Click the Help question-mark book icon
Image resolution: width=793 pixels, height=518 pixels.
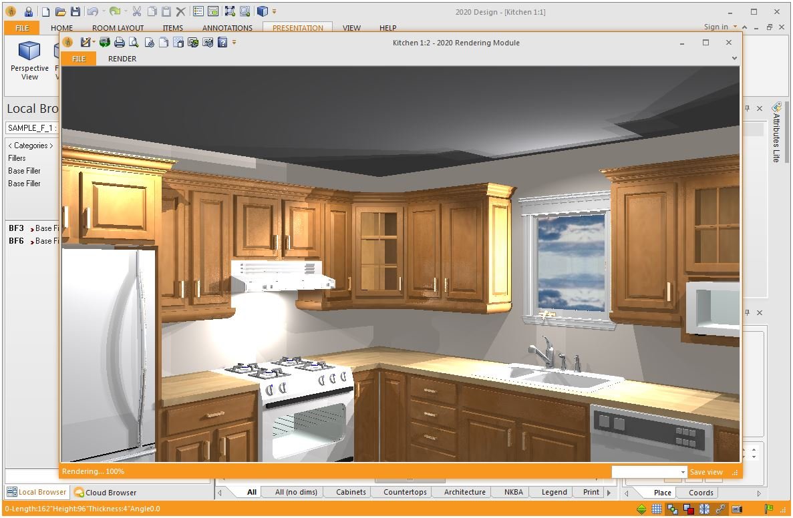pos(222,43)
